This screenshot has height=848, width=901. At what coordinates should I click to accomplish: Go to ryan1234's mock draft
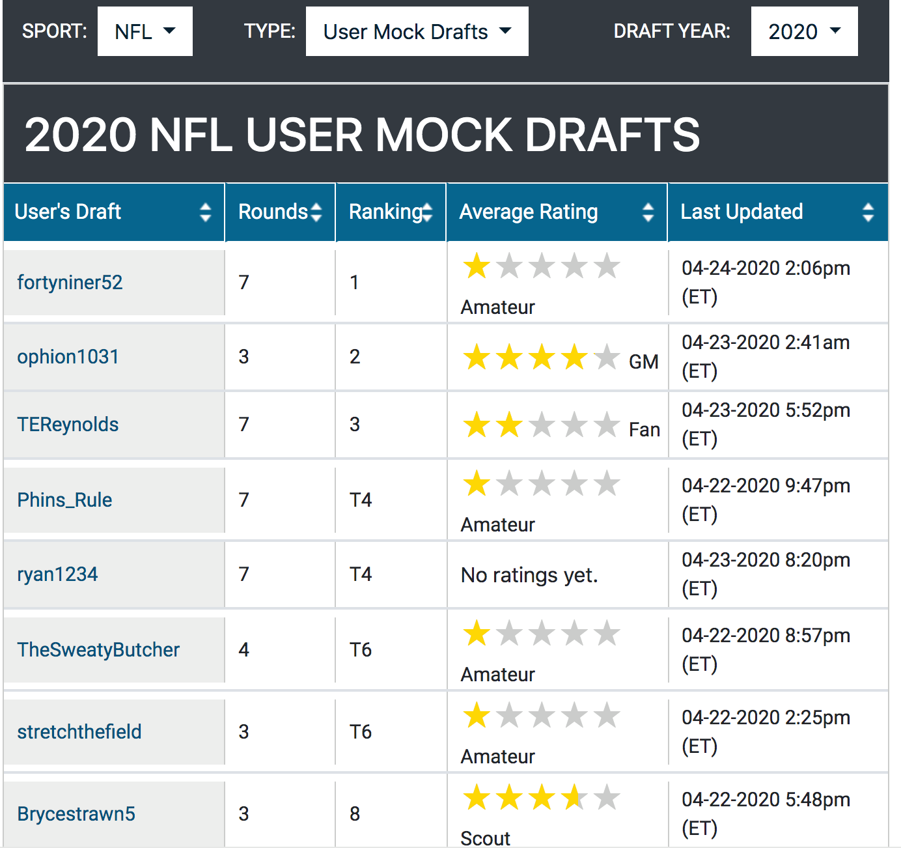pyautogui.click(x=57, y=574)
